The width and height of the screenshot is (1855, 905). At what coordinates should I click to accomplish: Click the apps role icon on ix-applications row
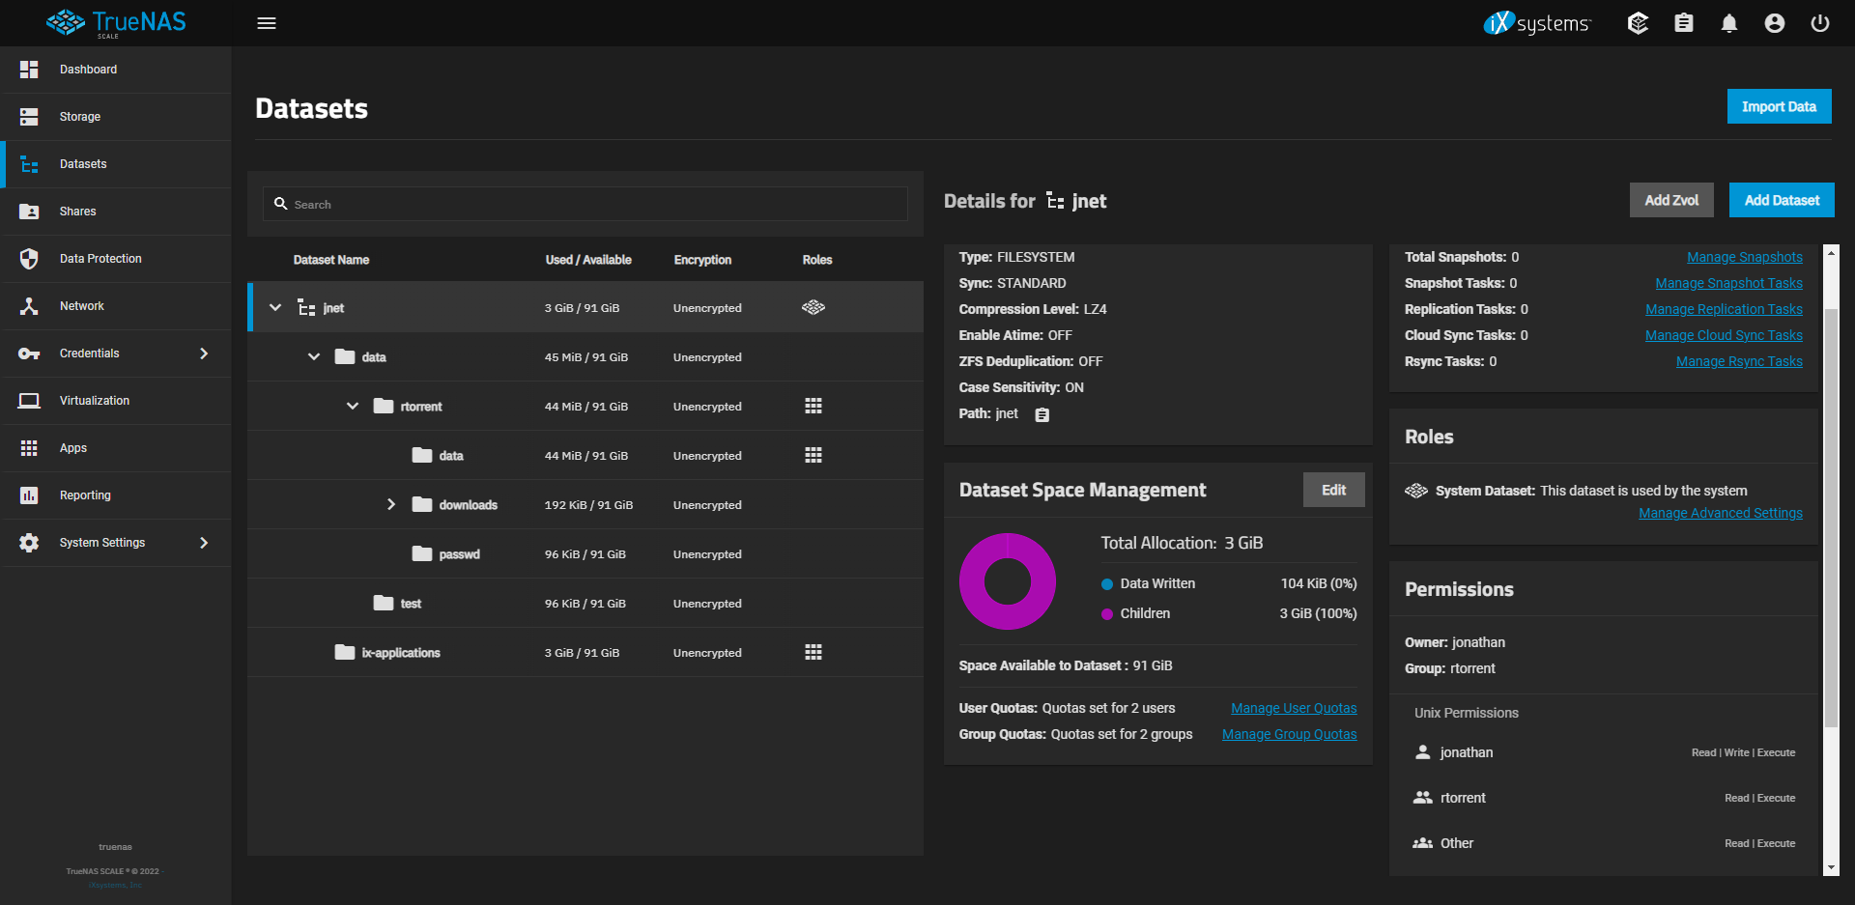[813, 653]
